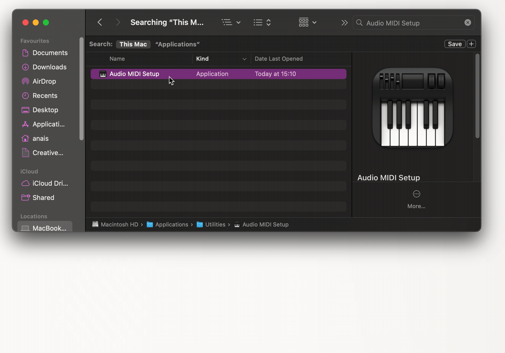Screen dimensions: 505x353
Task: Click the More actions ellipsis icon
Action: click(416, 194)
